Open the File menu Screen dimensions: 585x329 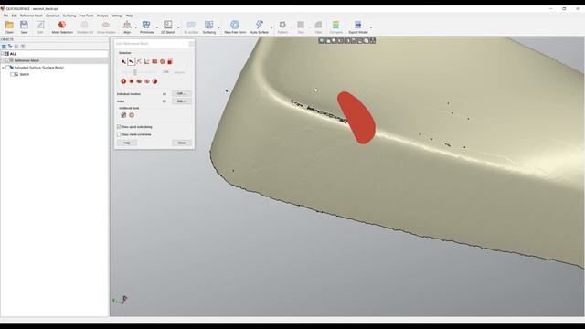coord(5,16)
